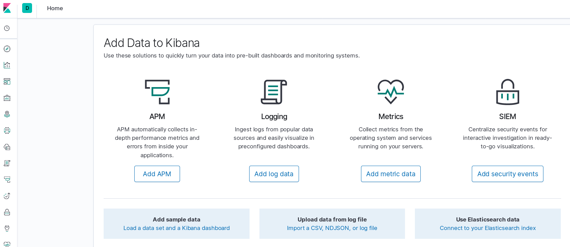Open Stack Monitoring heartbeat icon in sidebar
Image resolution: width=570 pixels, height=247 pixels.
(7, 244)
